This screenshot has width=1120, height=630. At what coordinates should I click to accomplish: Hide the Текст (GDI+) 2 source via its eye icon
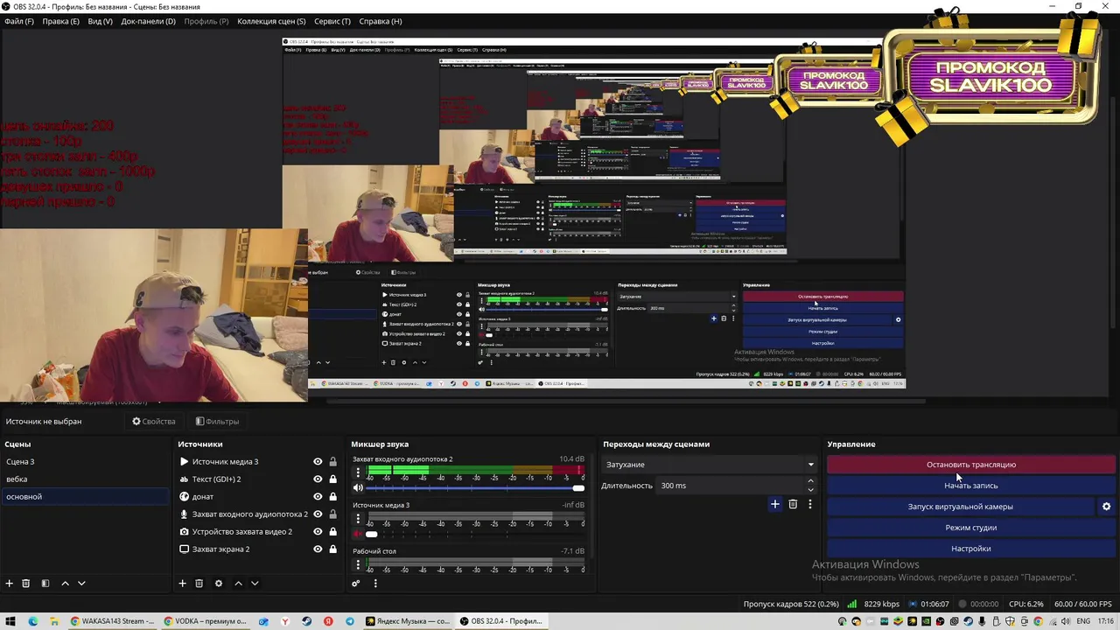point(318,479)
